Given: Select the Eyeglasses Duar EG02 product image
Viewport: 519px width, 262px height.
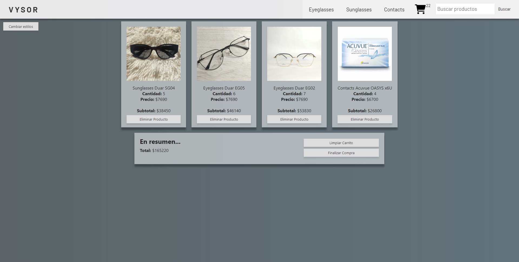Looking at the screenshot, I should [294, 54].
